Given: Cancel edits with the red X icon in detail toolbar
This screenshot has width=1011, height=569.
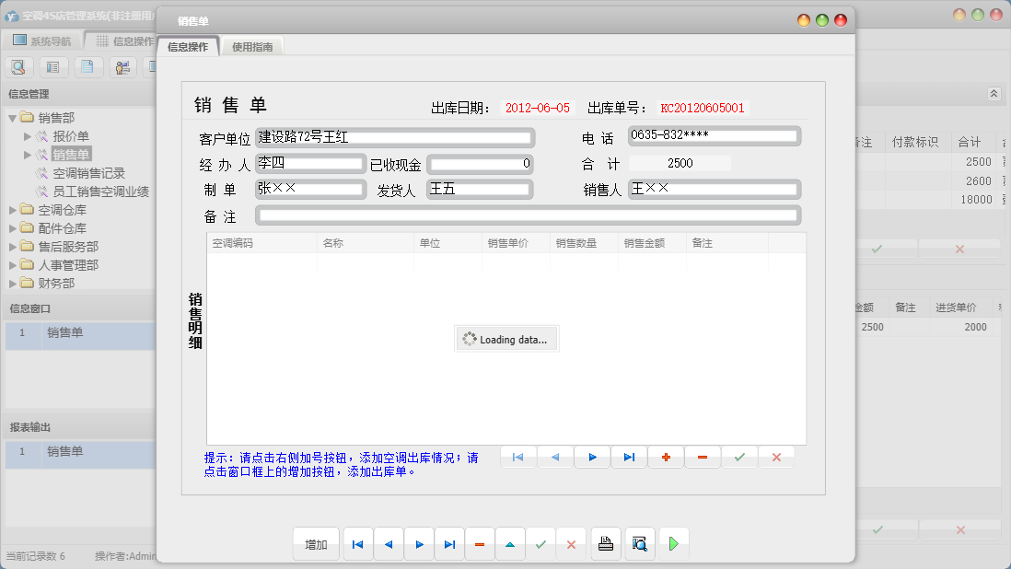Looking at the screenshot, I should (x=776, y=456).
